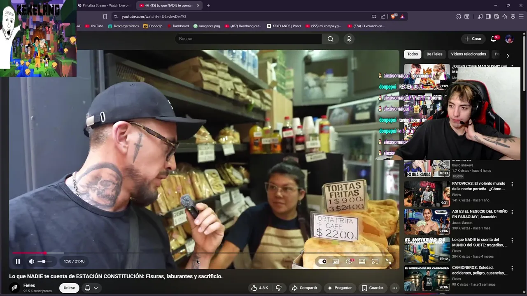Viewport: 527px width, 296px height.
Task: Switch to the PintaEsa Stream browser tab
Action: point(104,5)
